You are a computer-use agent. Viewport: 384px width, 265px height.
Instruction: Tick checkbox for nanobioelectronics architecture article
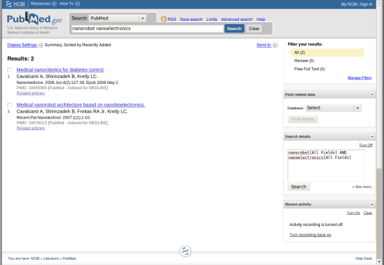point(10,105)
